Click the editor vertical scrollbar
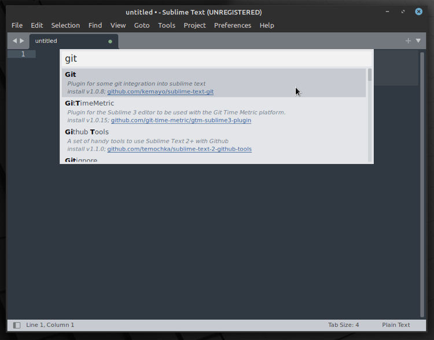Image resolution: width=434 pixels, height=340 pixels. click(422, 185)
